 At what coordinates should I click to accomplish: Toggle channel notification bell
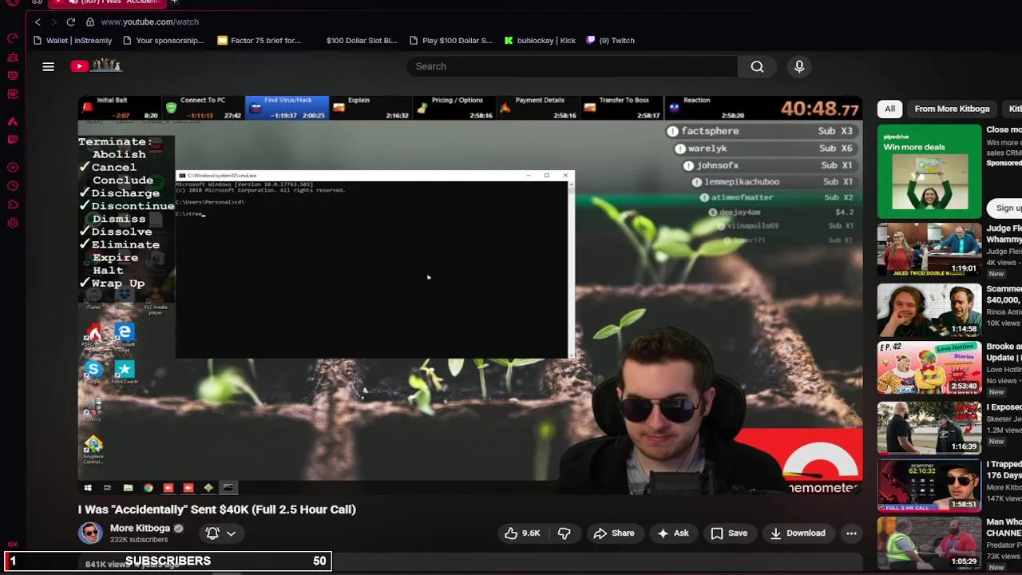click(212, 533)
